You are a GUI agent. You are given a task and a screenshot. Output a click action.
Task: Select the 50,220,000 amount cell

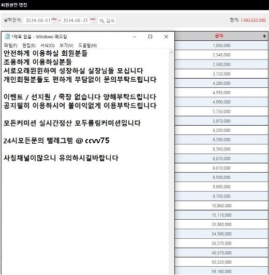pos(221,262)
